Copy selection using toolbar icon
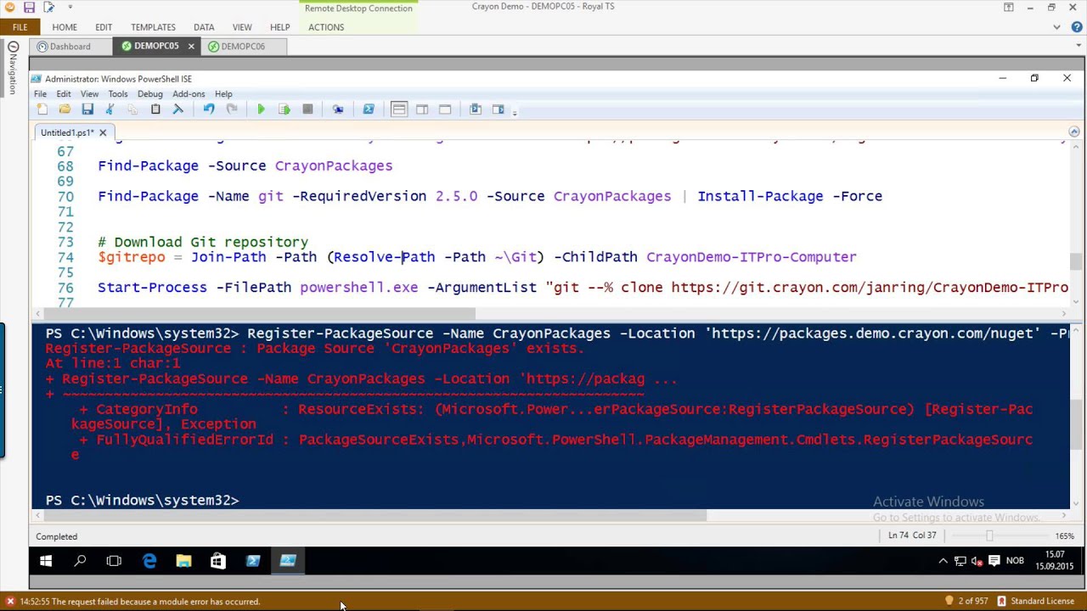Viewport: 1087px width, 611px height. 132,109
